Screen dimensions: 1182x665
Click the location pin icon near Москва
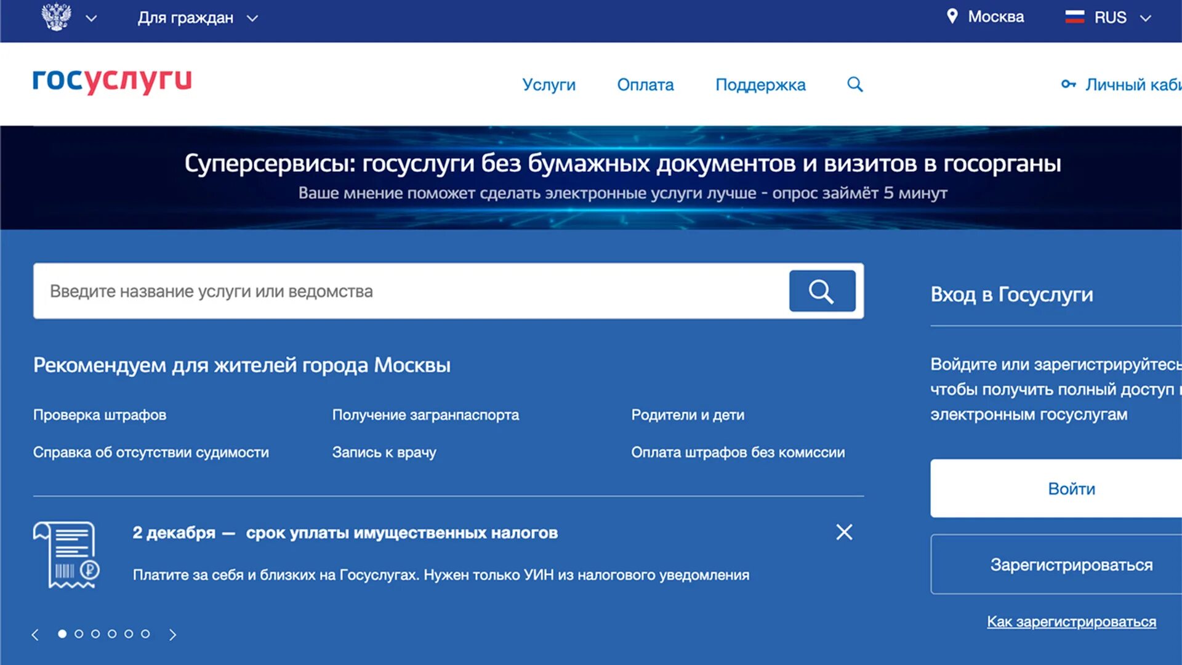click(x=952, y=17)
